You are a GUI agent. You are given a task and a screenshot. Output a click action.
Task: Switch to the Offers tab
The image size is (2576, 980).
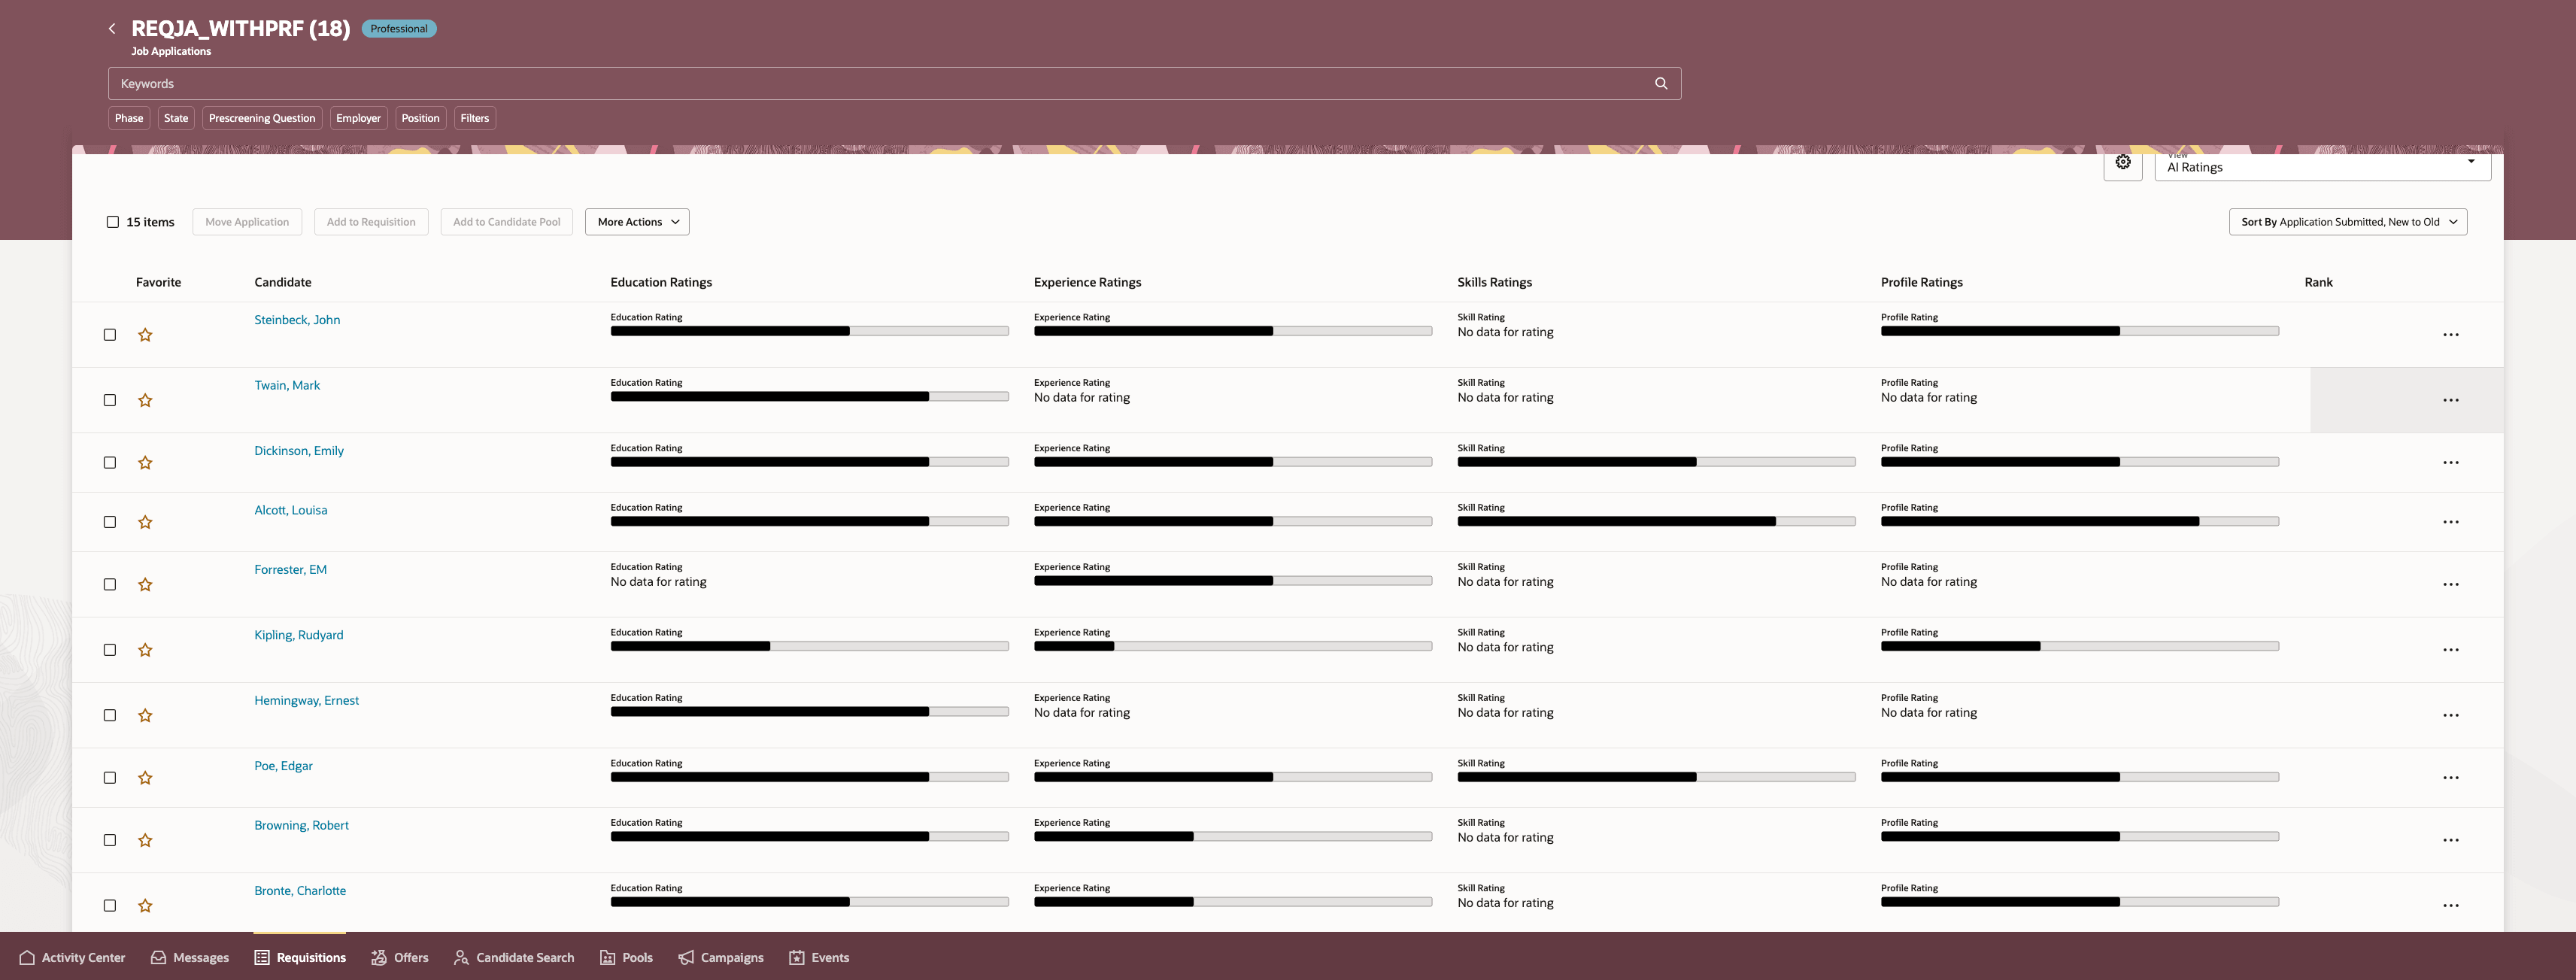[399, 958]
